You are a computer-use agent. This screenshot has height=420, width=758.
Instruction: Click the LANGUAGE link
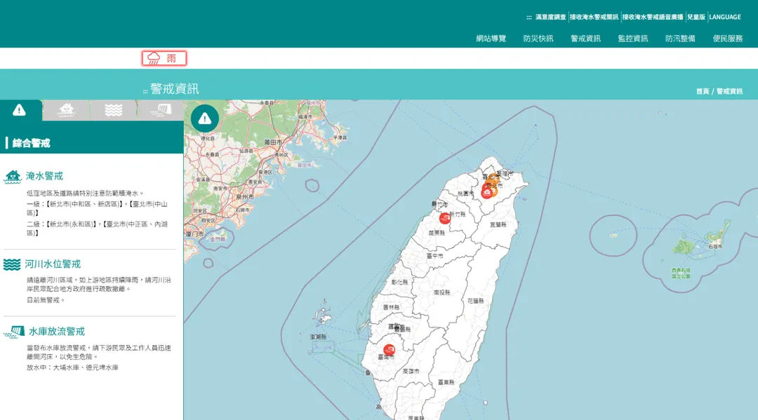point(724,17)
